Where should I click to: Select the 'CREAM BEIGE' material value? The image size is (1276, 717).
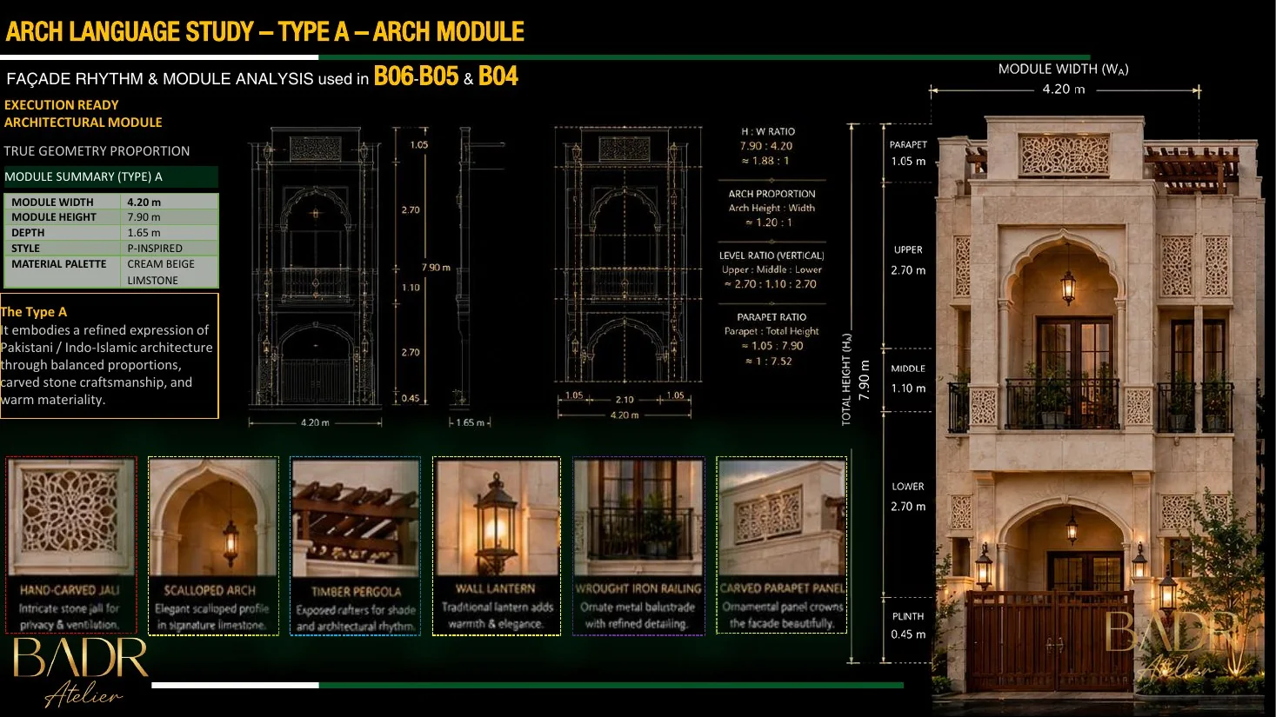coord(161,264)
